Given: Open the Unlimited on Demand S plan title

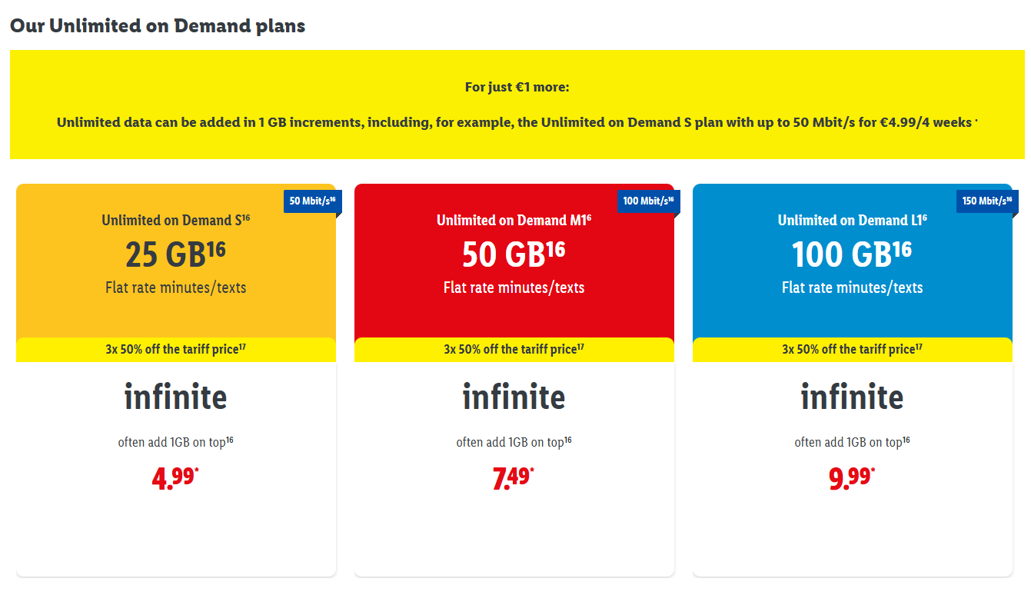Looking at the screenshot, I should [175, 221].
